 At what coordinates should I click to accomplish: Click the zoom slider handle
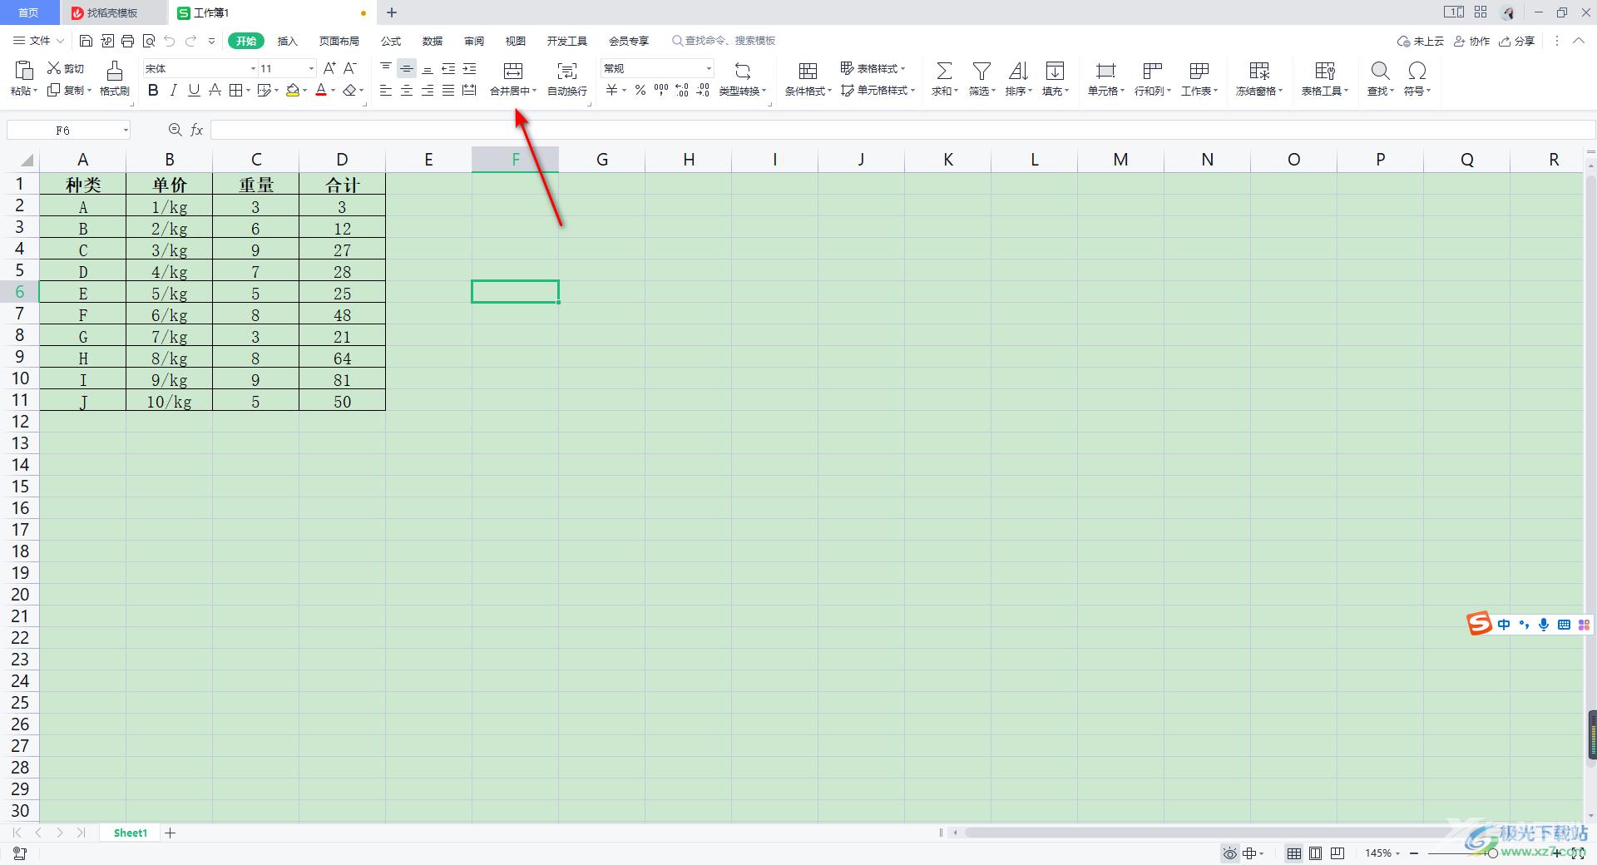pos(1493,853)
